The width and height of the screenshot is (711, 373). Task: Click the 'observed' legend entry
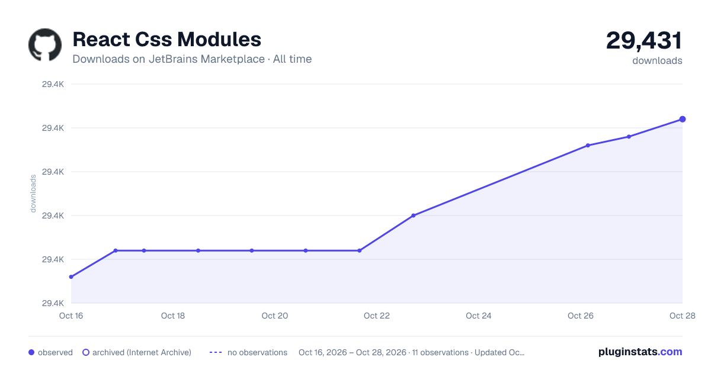point(50,352)
